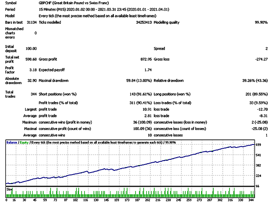The height and width of the screenshot is (204, 272).
Task: Click the 344 trade number on the bottom axis
Action: [251, 200]
